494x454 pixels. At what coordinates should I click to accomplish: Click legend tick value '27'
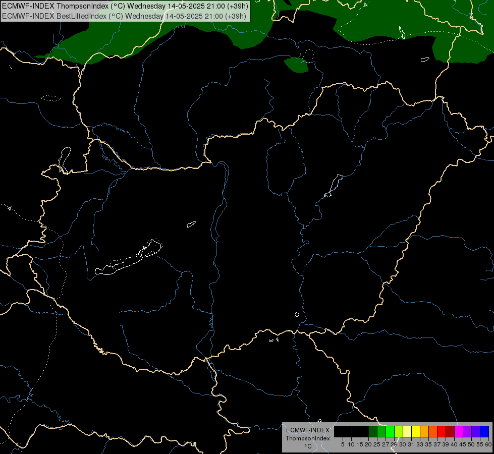pos(386,444)
